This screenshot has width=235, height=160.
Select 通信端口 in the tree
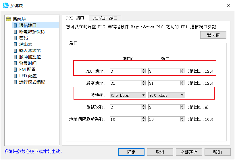[x=28, y=25]
